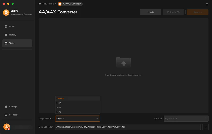Click the Settings label in sidebar
Screen dimensions: 212x134
(13, 107)
